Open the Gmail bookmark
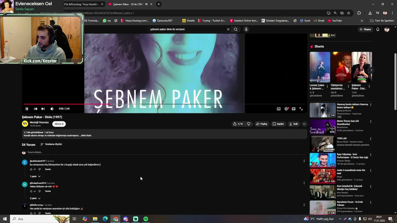The image size is (397, 223). tap(319, 21)
